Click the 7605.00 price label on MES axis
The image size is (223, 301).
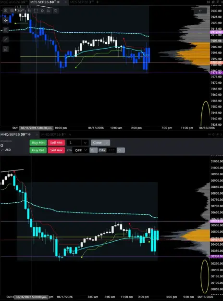[216, 41]
